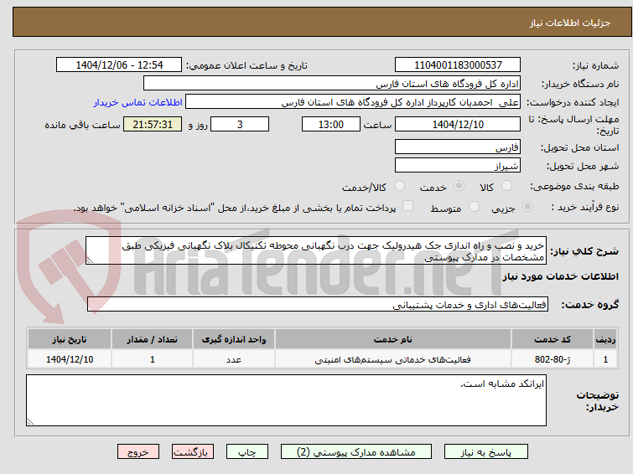Click service code cell ژ-80-802
633x474 pixels.
coord(553,359)
